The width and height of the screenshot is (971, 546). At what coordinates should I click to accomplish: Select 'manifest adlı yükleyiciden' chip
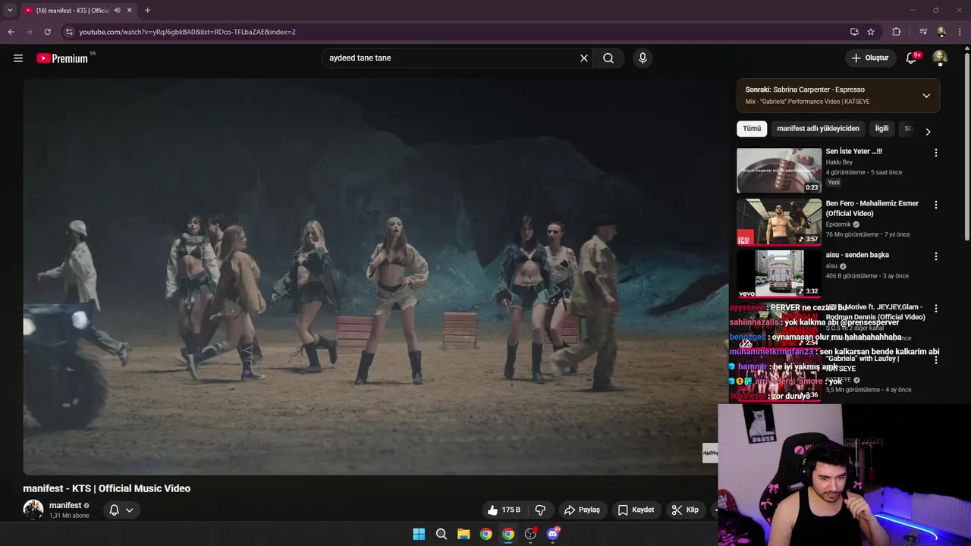[x=818, y=129]
